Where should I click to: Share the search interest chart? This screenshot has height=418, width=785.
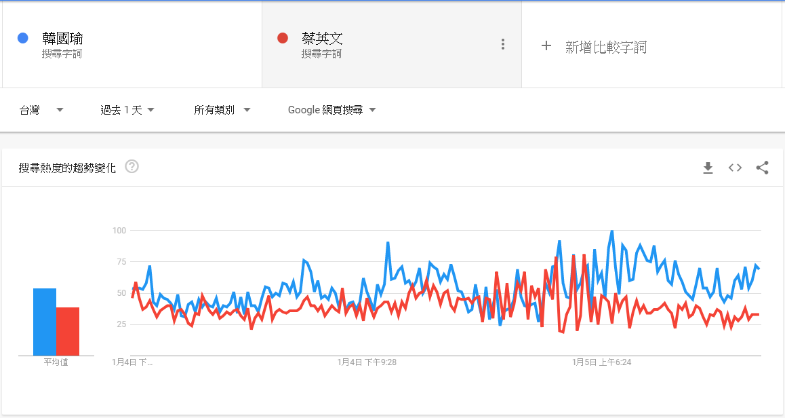pos(762,168)
